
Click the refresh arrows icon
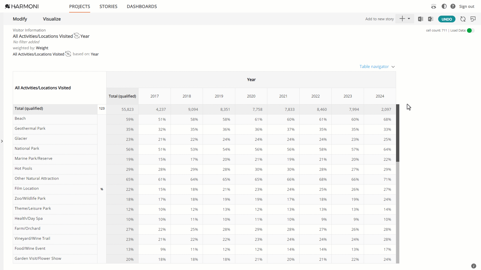click(x=463, y=19)
